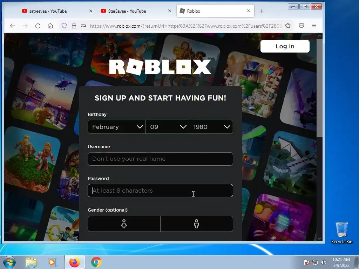Open Pocket save button
This screenshot has width=359, height=269.
[x=302, y=26]
